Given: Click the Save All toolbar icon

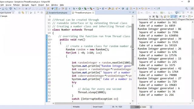Looking at the screenshot, I should pos(6,9).
